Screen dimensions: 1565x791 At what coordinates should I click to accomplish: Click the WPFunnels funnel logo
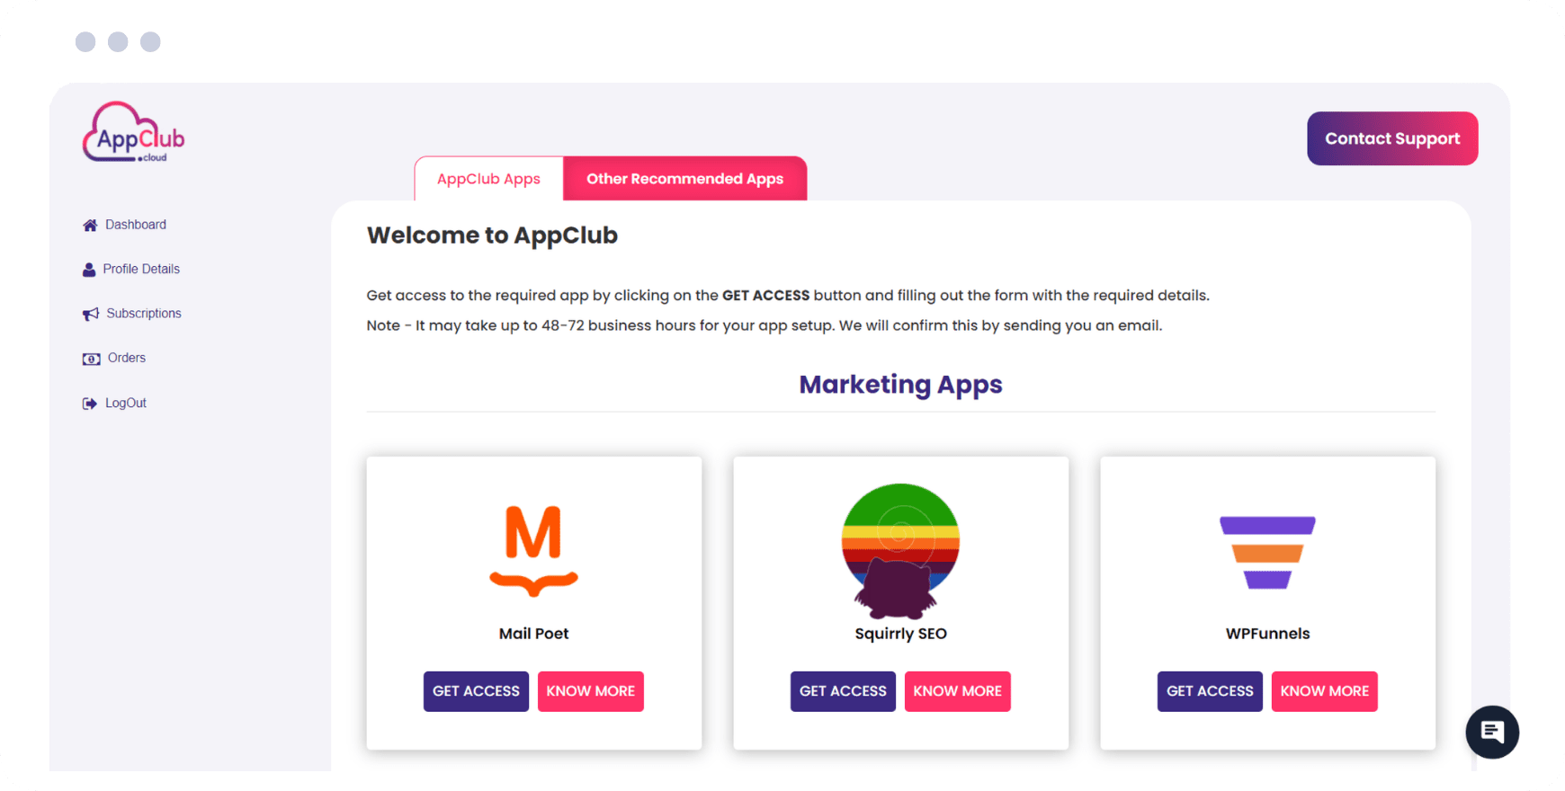point(1267,552)
